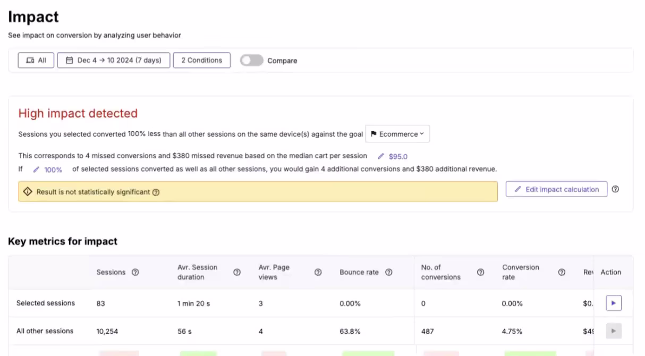The width and height of the screenshot is (645, 356).
Task: Click the 63.8% bounce rate value
Action: click(x=350, y=331)
